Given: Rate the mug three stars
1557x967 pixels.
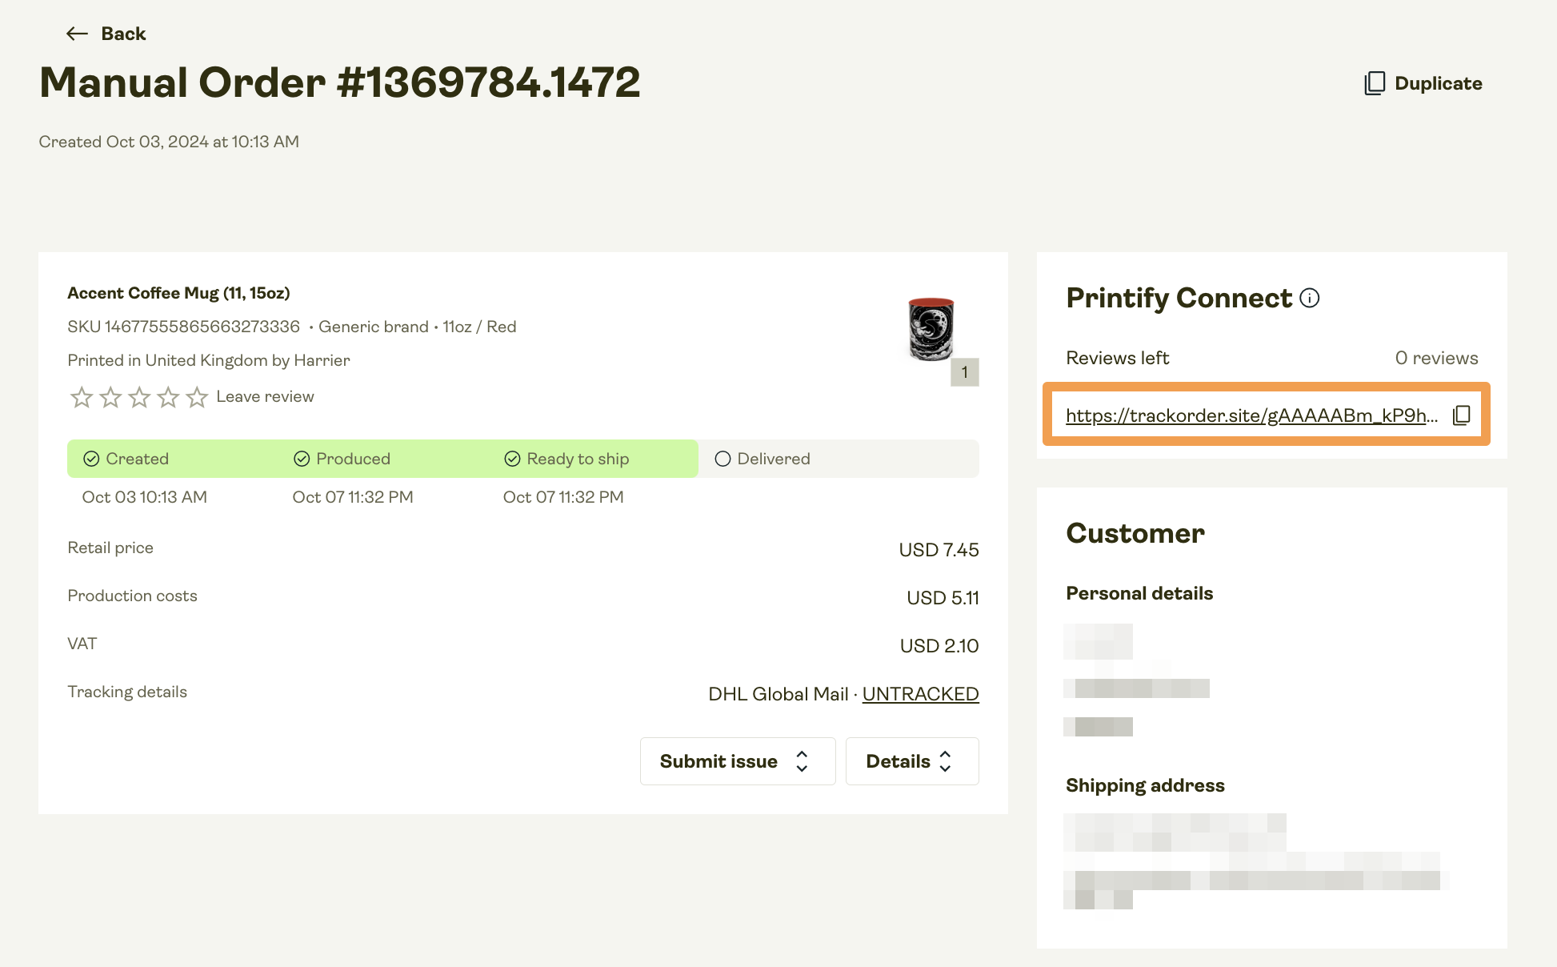Looking at the screenshot, I should click(x=139, y=397).
